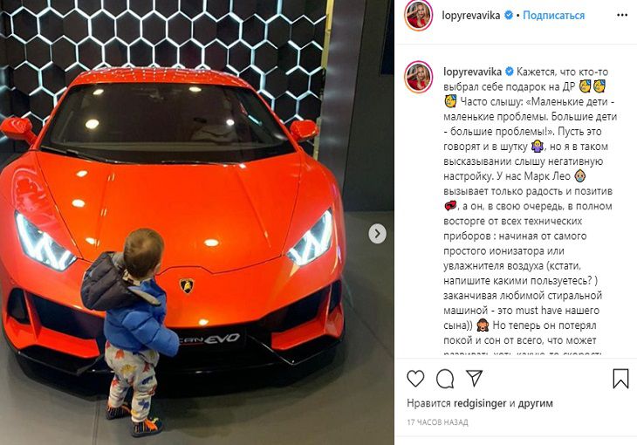Click the verified badge in the caption

509,72
